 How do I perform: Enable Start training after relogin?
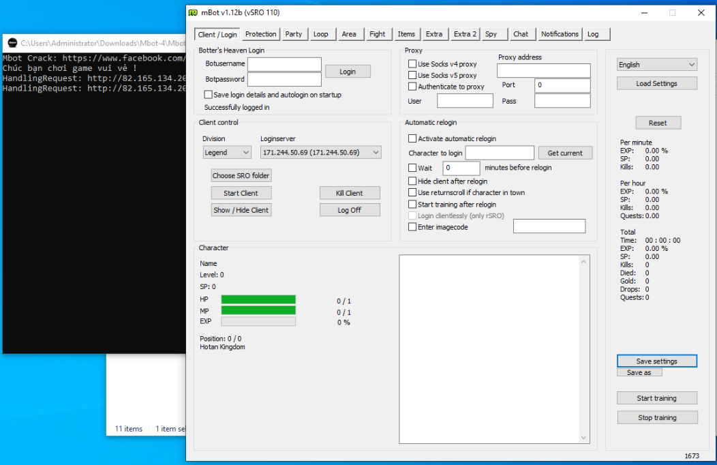click(x=412, y=205)
